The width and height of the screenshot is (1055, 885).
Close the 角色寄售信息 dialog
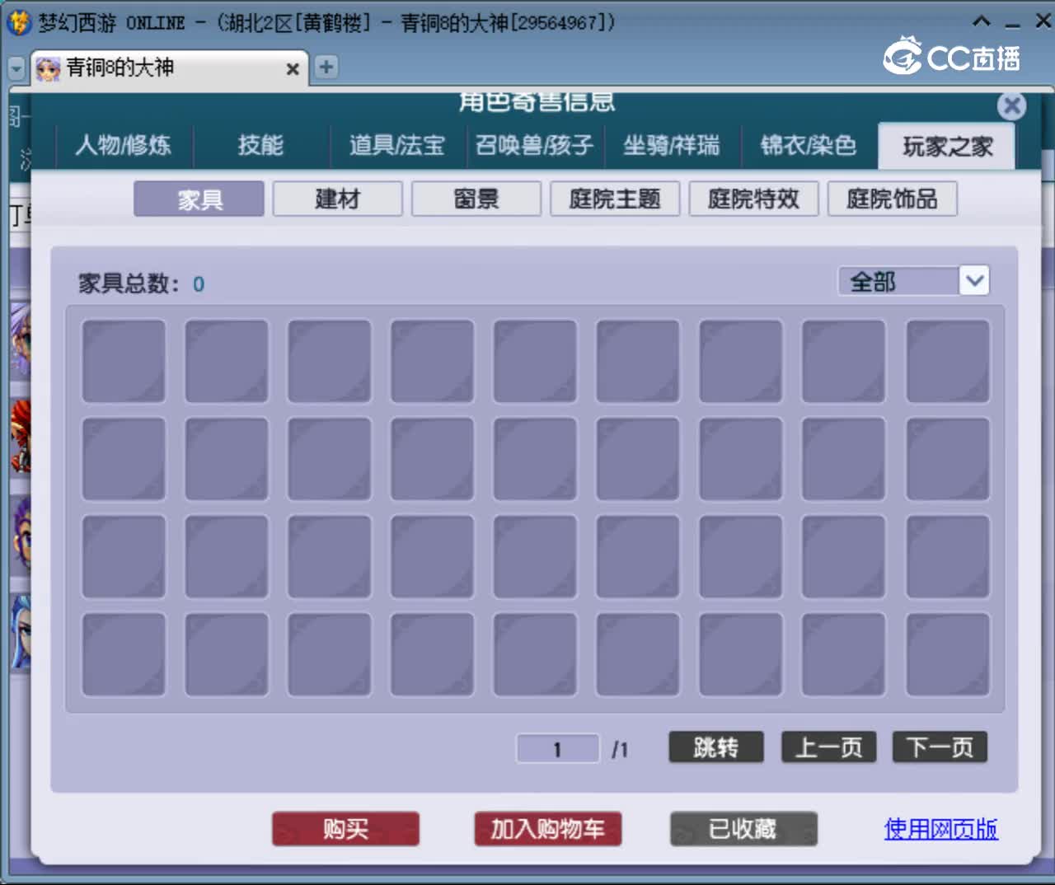tap(1011, 105)
